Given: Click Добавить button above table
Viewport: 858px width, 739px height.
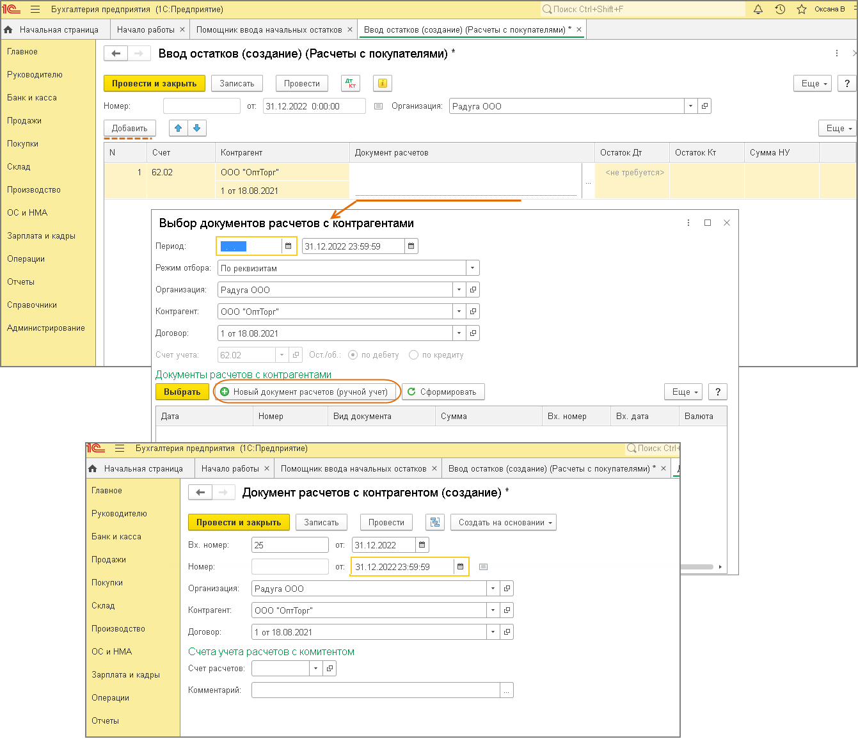Looking at the screenshot, I should coord(130,128).
